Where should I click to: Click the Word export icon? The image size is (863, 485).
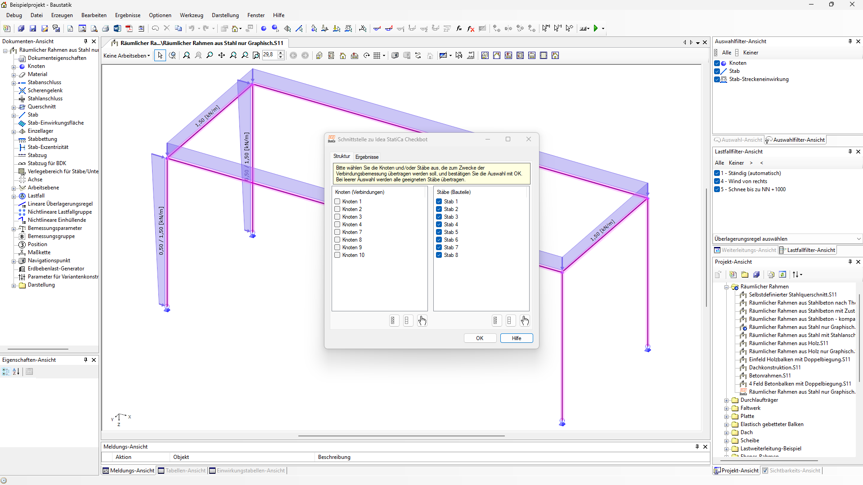pos(117,28)
